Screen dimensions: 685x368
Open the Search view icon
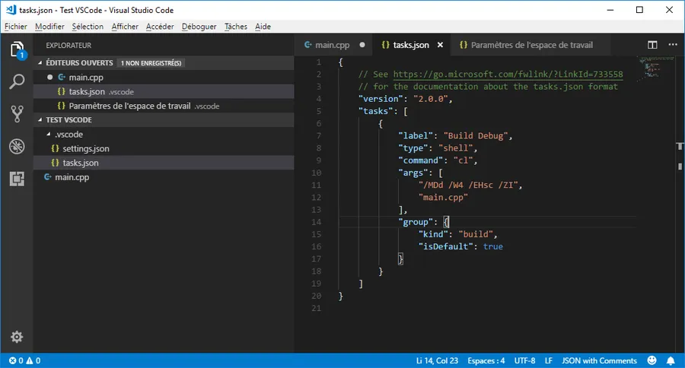pos(17,81)
